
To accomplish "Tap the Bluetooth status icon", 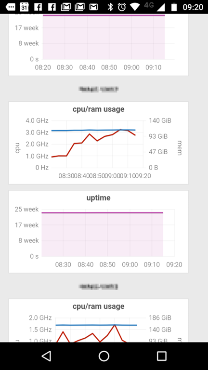I will pyautogui.click(x=110, y=7).
